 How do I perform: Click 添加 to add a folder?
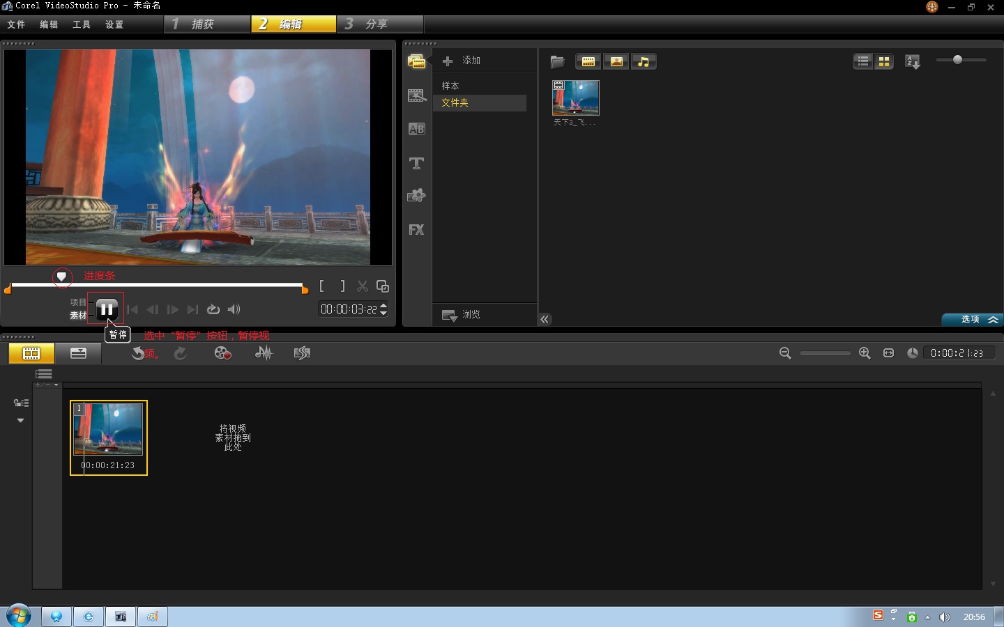tap(462, 61)
